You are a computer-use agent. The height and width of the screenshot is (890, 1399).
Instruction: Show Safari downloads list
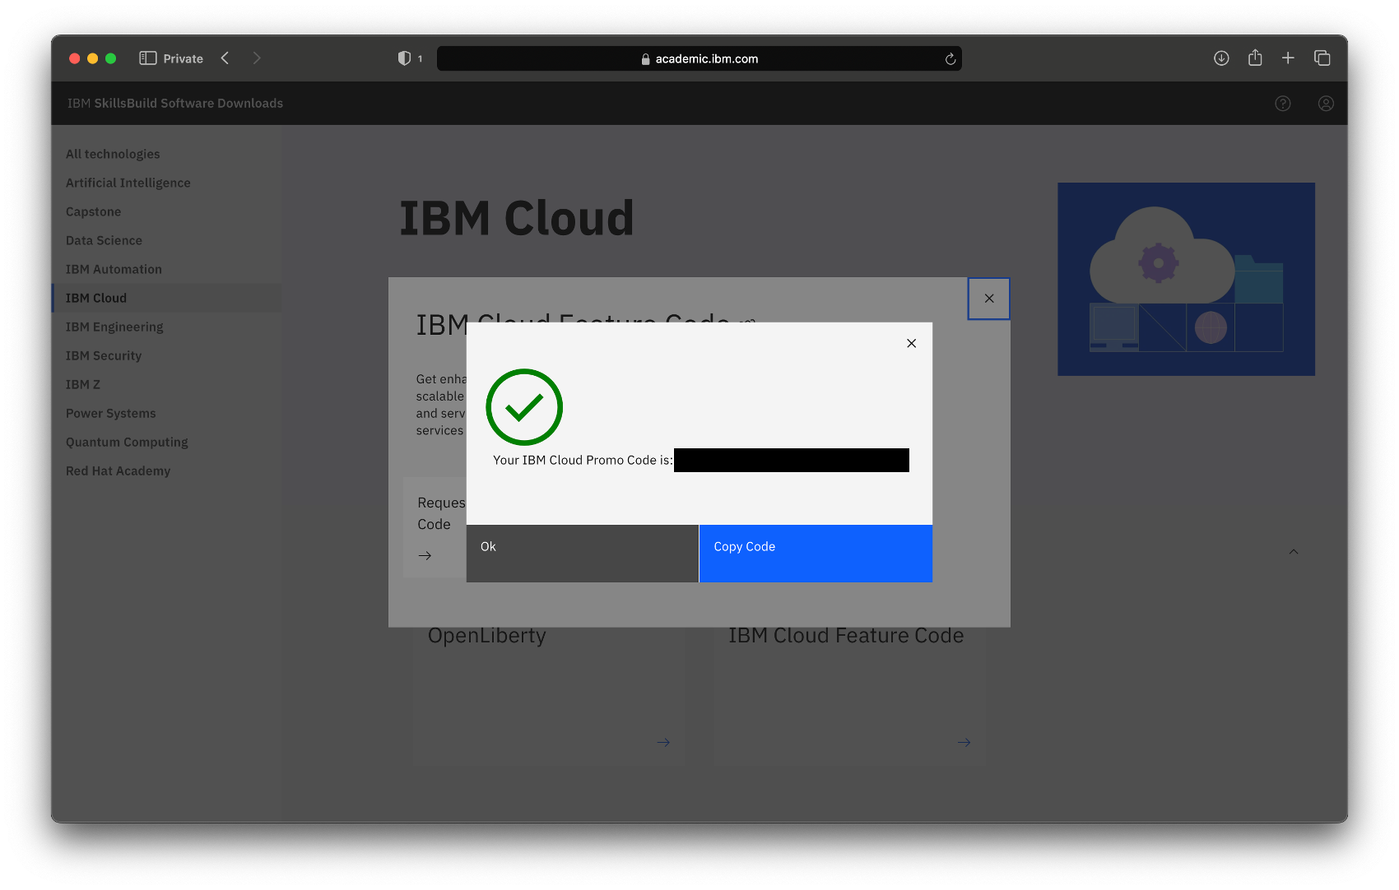point(1221,58)
